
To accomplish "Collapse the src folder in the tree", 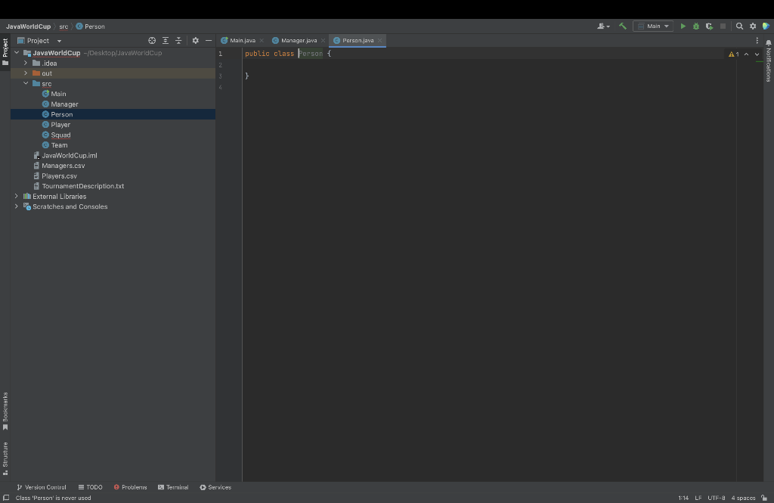I will coord(25,83).
